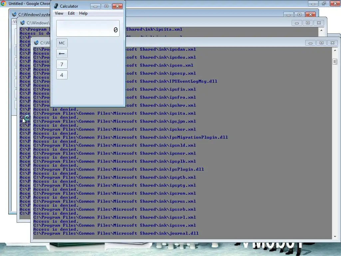Close the middle console showing ipsita.xml
This screenshot has width=341, height=256.
(319, 23)
